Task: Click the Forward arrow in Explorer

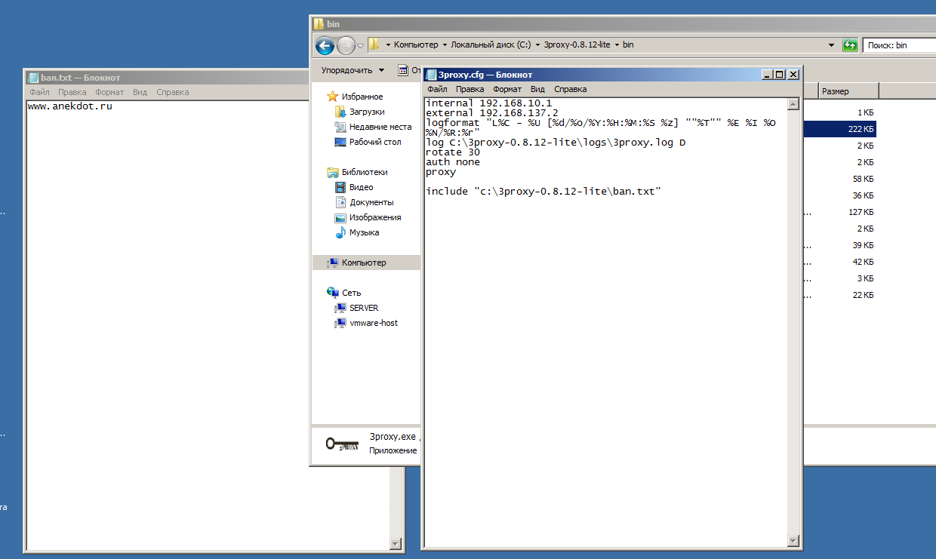Action: [x=346, y=45]
